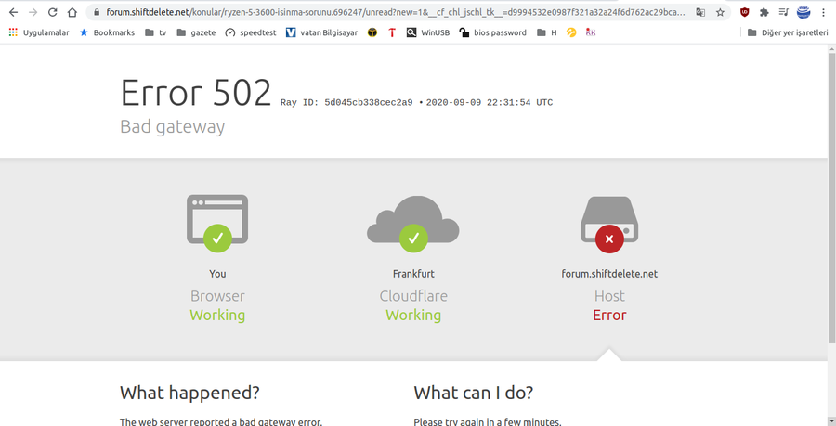
Task: Click the forum.shiftdelete.net host label
Action: [x=609, y=274]
